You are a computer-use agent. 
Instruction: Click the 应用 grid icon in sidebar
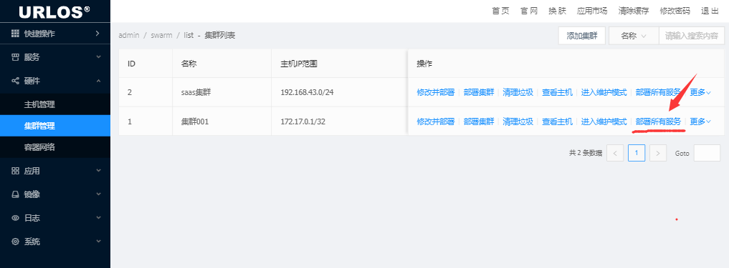click(15, 171)
